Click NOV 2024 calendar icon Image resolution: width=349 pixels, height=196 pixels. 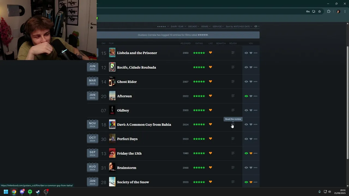pos(92,124)
